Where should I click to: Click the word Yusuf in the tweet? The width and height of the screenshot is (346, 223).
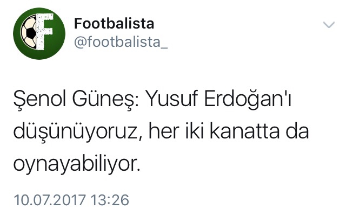pos(172,99)
